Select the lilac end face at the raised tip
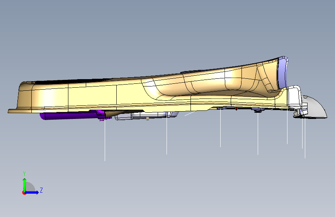Viewport: 335px width, 217px height. coord(283,73)
